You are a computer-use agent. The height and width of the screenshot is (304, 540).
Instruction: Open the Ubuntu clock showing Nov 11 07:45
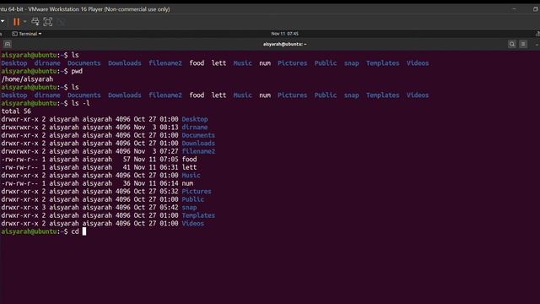(284, 34)
